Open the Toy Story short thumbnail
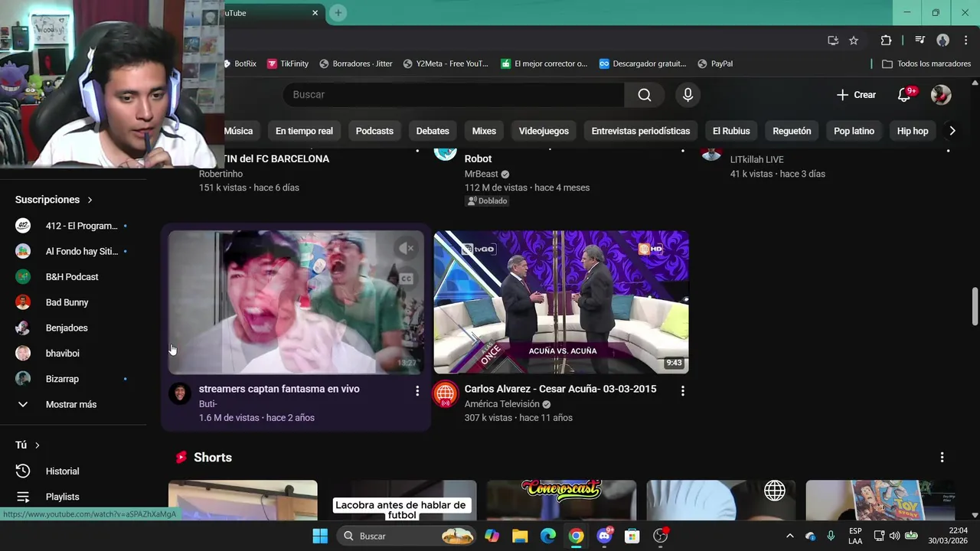Viewport: 980px width, 551px height. [x=880, y=500]
